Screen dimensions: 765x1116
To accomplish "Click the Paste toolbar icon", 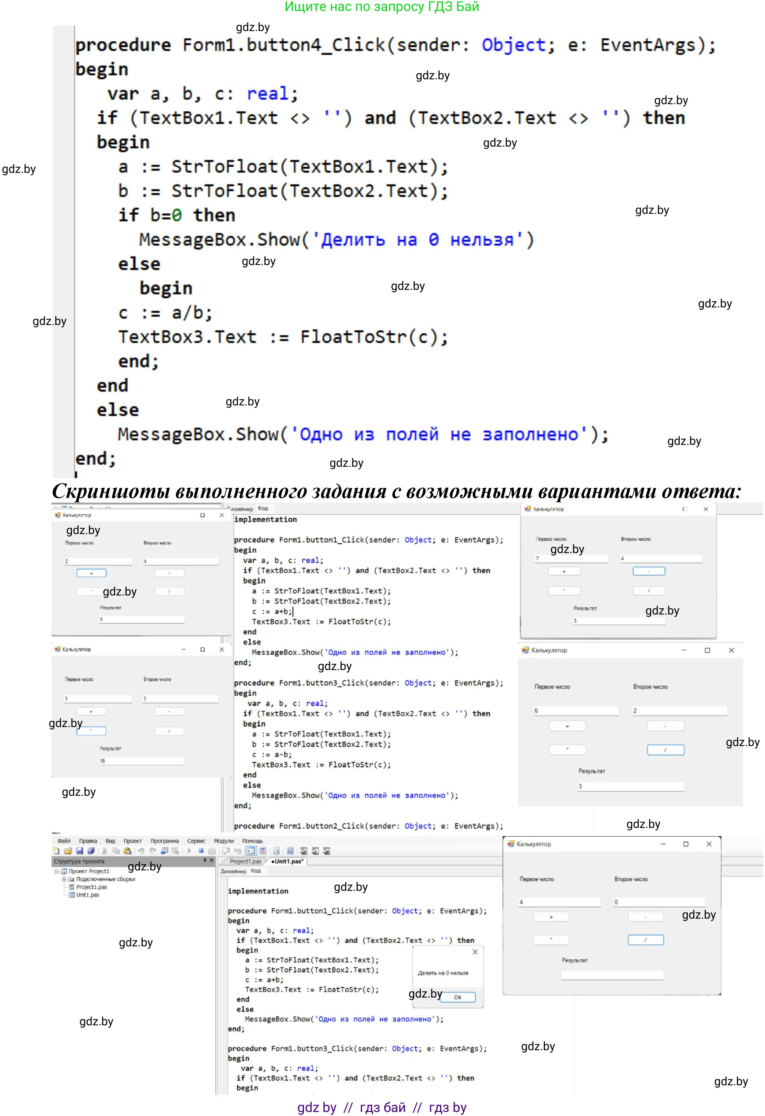I will [x=127, y=851].
